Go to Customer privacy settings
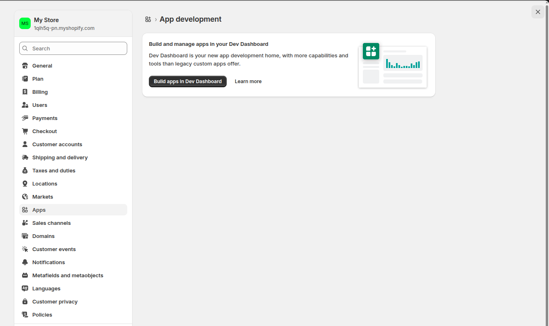Image resolution: width=549 pixels, height=326 pixels. tap(73, 301)
